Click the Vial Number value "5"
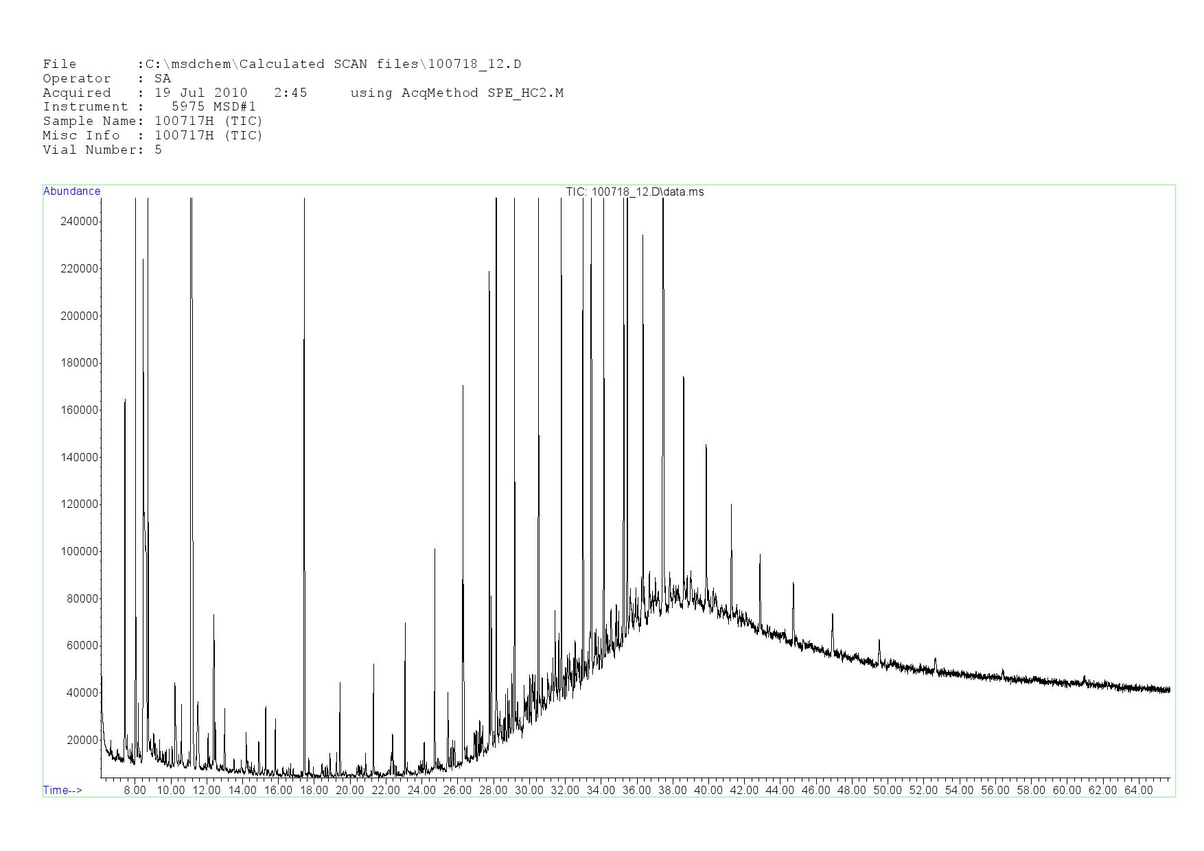1204x851 pixels. pyautogui.click(x=159, y=150)
